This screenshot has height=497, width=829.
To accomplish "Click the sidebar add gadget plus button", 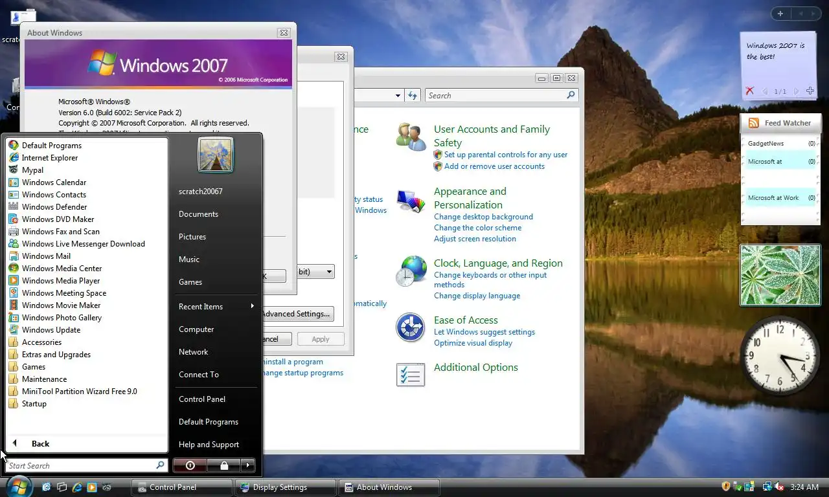I will coord(780,14).
